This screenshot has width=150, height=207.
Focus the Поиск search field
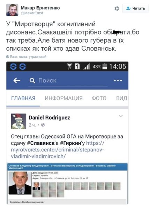68,81
